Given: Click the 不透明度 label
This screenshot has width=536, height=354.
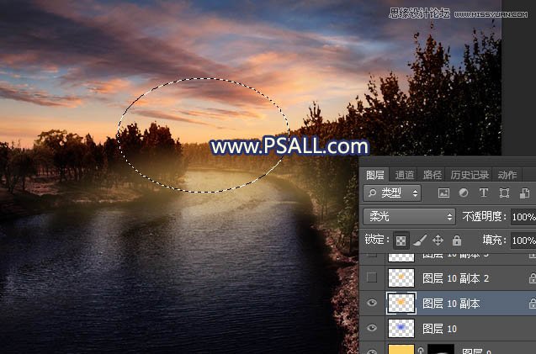Looking at the screenshot, I should (x=484, y=217).
